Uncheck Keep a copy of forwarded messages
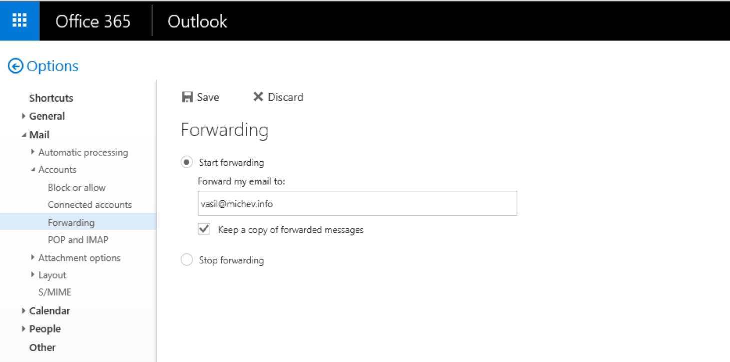The image size is (730, 362). pyautogui.click(x=204, y=229)
